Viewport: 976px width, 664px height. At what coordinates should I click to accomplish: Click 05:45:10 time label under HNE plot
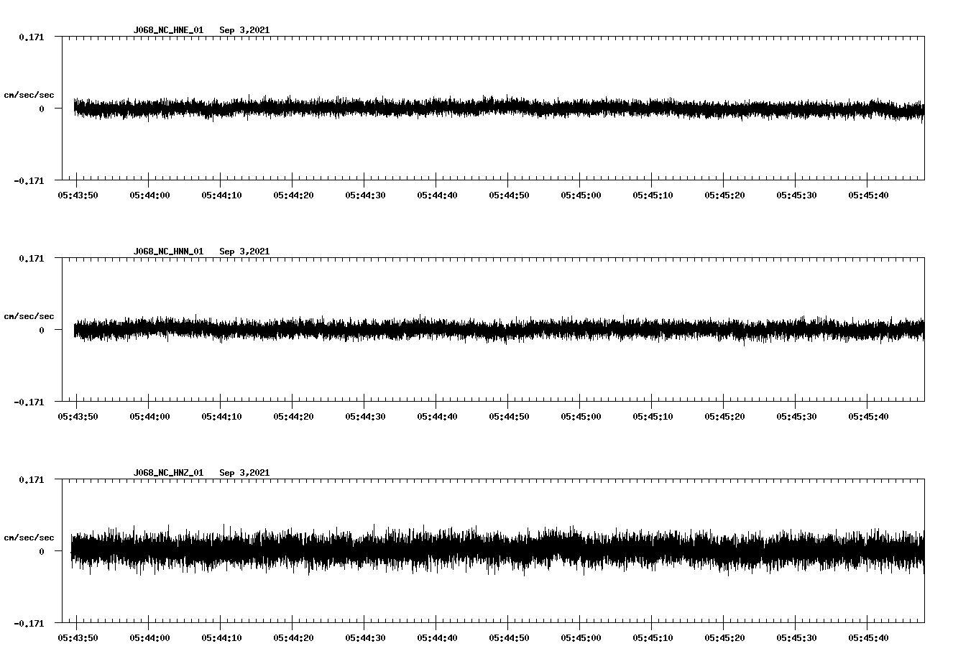click(x=653, y=195)
